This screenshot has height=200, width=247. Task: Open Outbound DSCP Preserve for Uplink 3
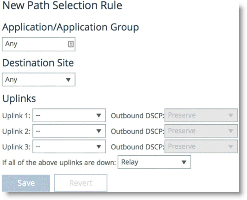201,146
